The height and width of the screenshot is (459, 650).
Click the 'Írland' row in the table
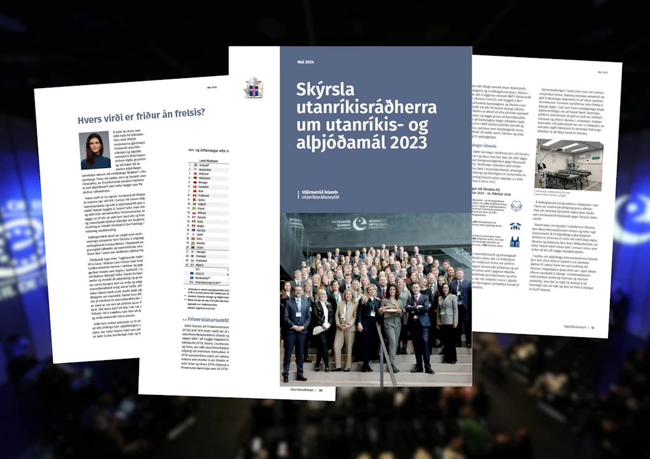click(208, 209)
